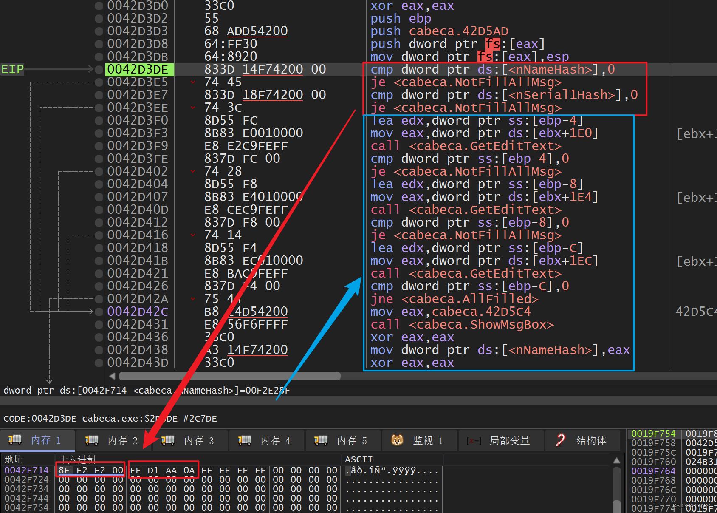Select cmp dword ptr ds:[<nSerial1Hash>],0 line
The height and width of the screenshot is (513, 717).
tap(504, 95)
